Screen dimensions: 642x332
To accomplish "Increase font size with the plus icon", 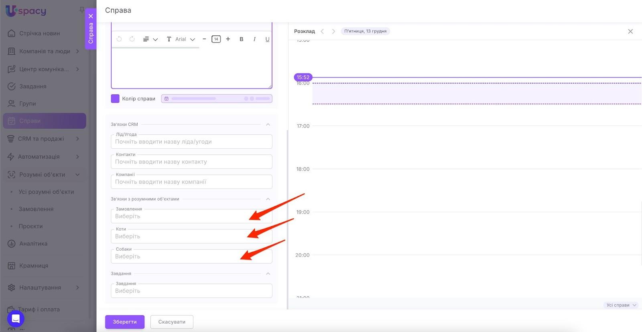I will point(228,39).
